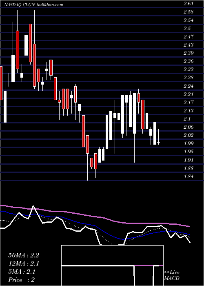Click the 2.1 price axis label

[x=187, y=119]
